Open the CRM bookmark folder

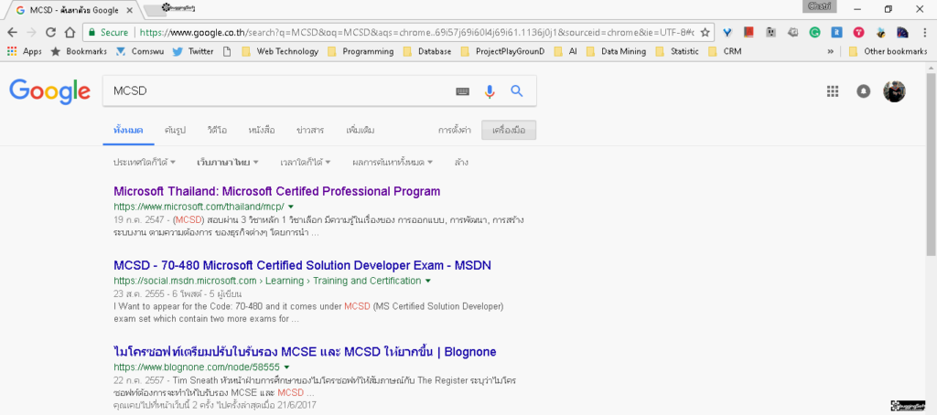[x=725, y=51]
